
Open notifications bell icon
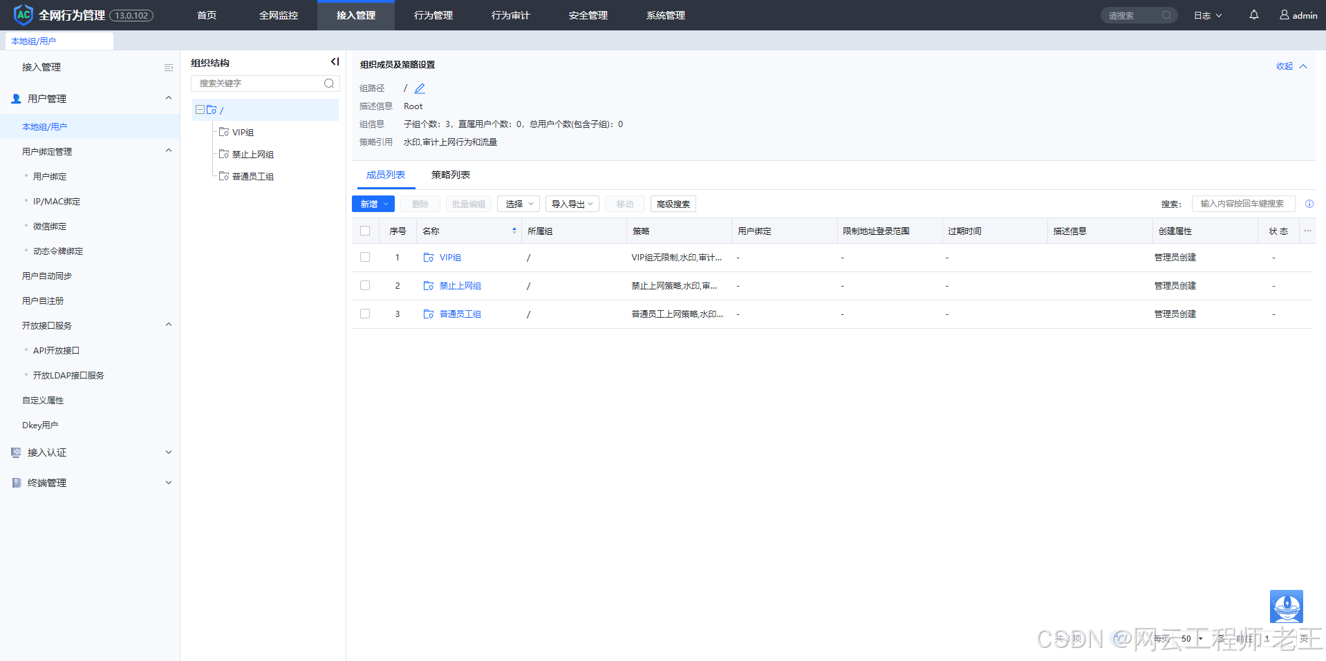1253,15
